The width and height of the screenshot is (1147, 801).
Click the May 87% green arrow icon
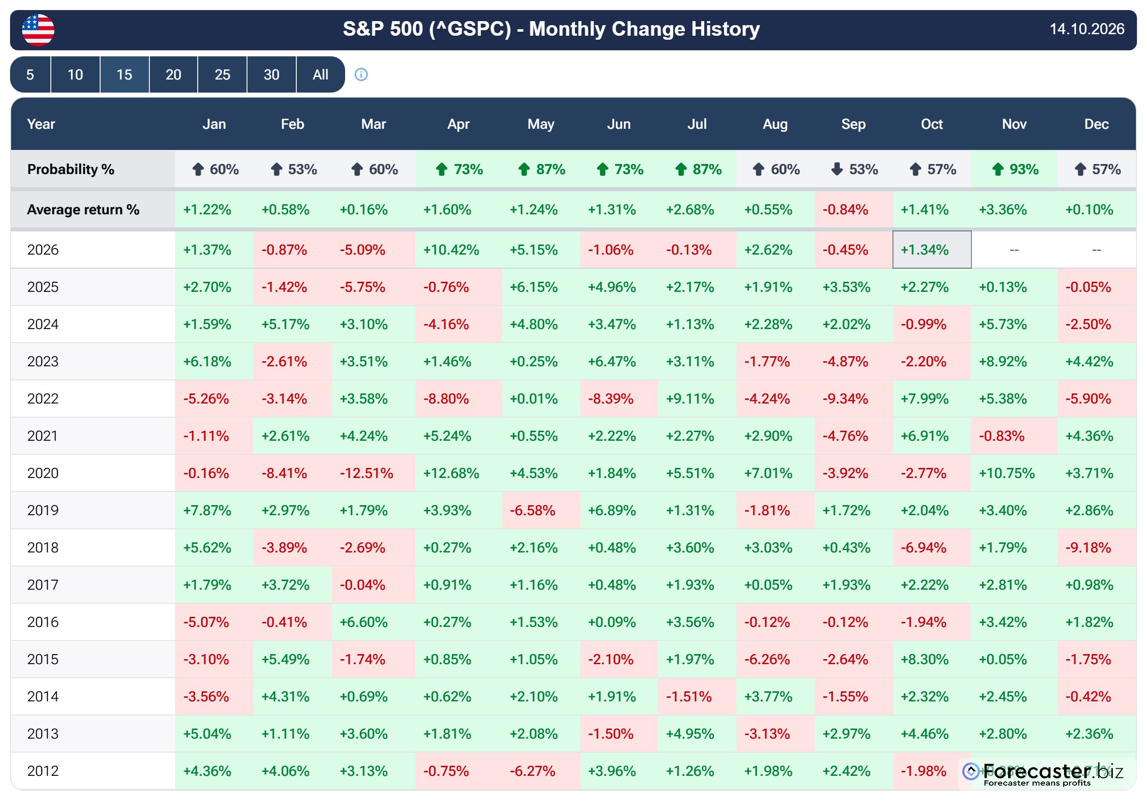click(x=524, y=170)
